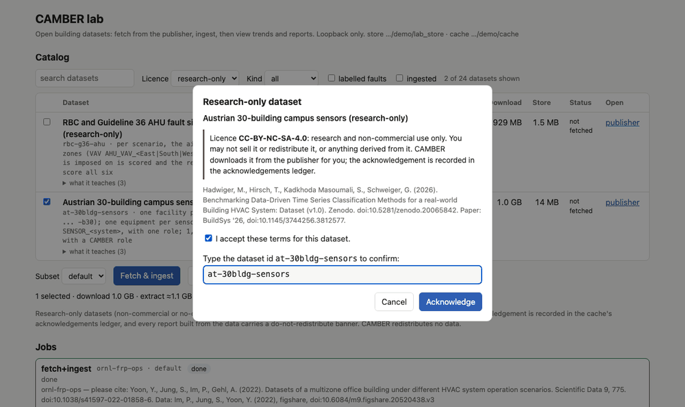The height and width of the screenshot is (407, 685).
Task: Click the Fetch & ingest button
Action: pos(147,276)
